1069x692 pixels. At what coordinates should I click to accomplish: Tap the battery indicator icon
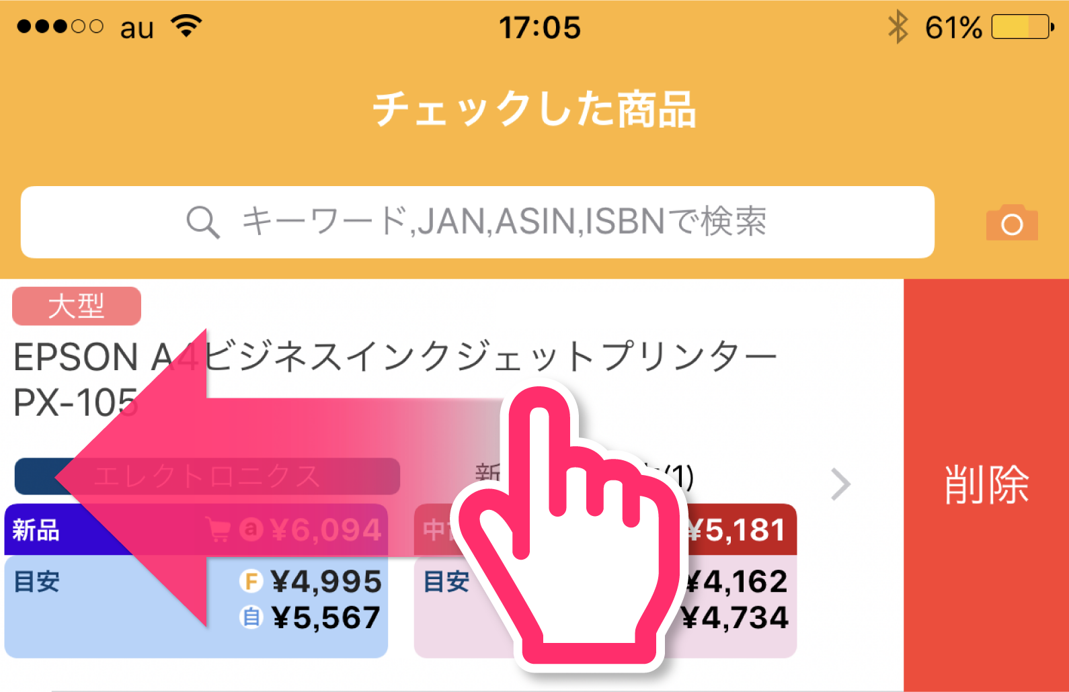coord(1023,27)
